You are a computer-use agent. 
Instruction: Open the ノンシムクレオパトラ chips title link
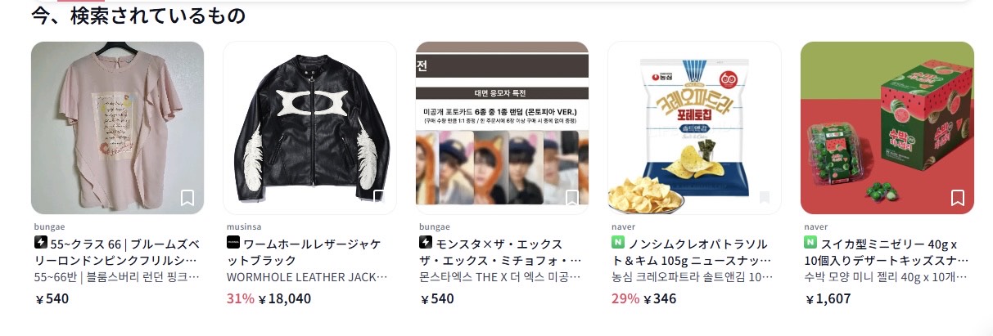coord(693,251)
